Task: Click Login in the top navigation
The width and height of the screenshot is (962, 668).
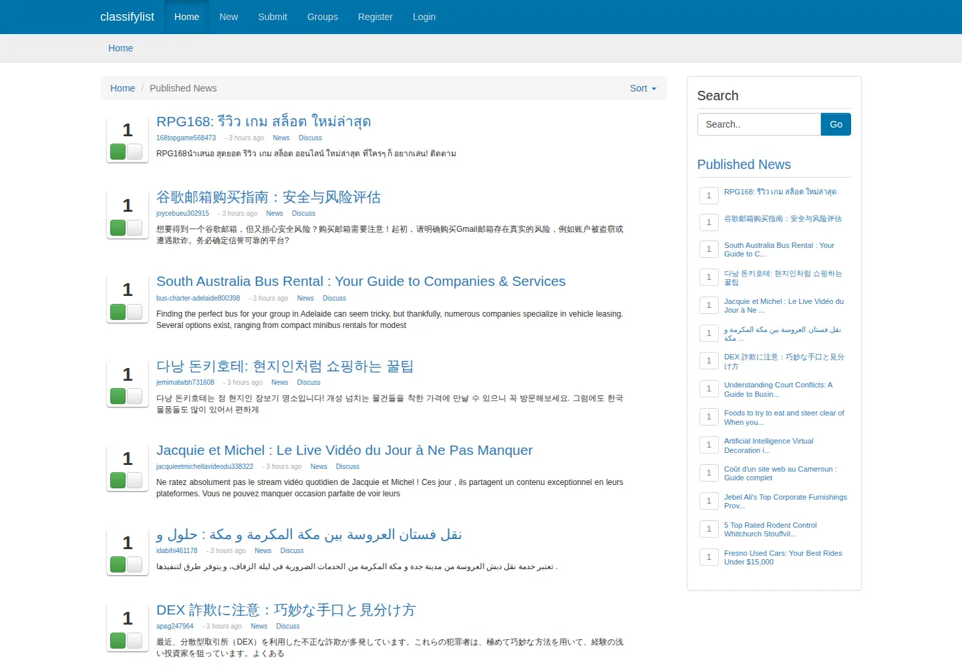Action: click(x=424, y=17)
